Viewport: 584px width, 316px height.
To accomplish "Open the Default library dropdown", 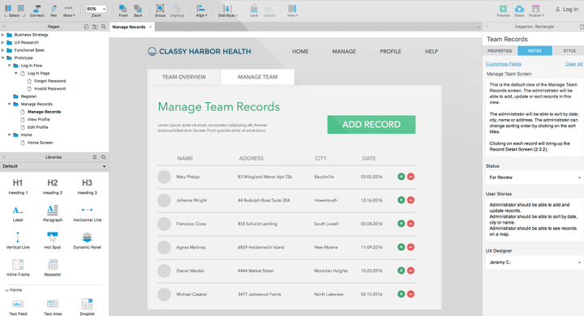I will click(54, 166).
